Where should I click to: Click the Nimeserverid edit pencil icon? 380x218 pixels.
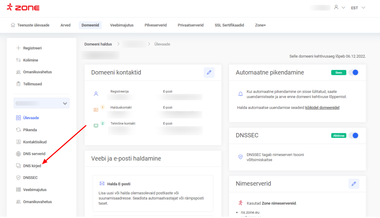pos(354,184)
